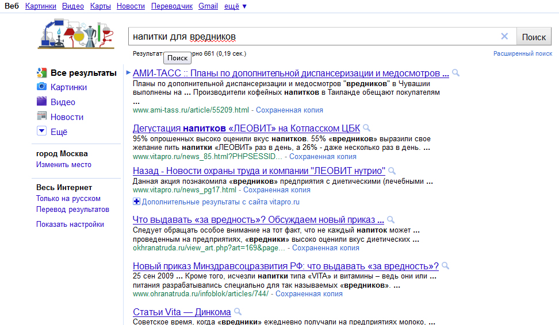Filter by Только на русском
The height and width of the screenshot is (325, 559).
68,198
